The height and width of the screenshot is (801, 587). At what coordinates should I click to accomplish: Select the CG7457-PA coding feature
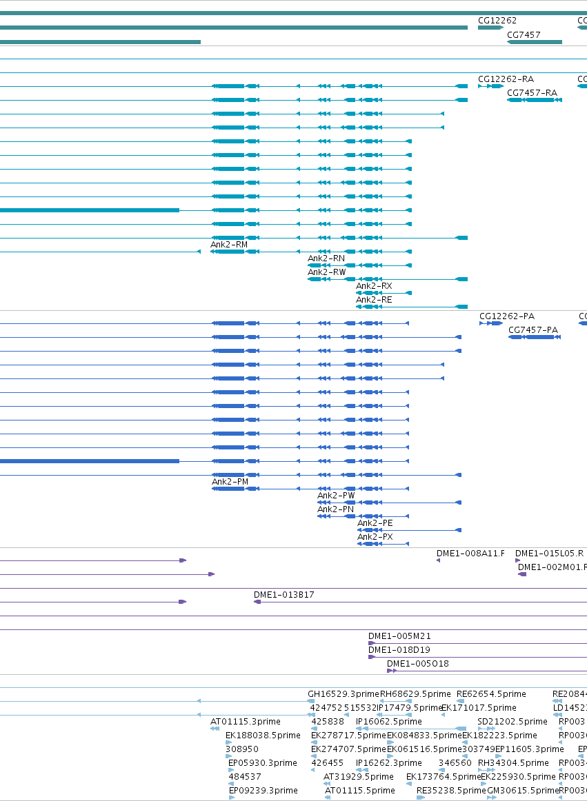[535, 337]
